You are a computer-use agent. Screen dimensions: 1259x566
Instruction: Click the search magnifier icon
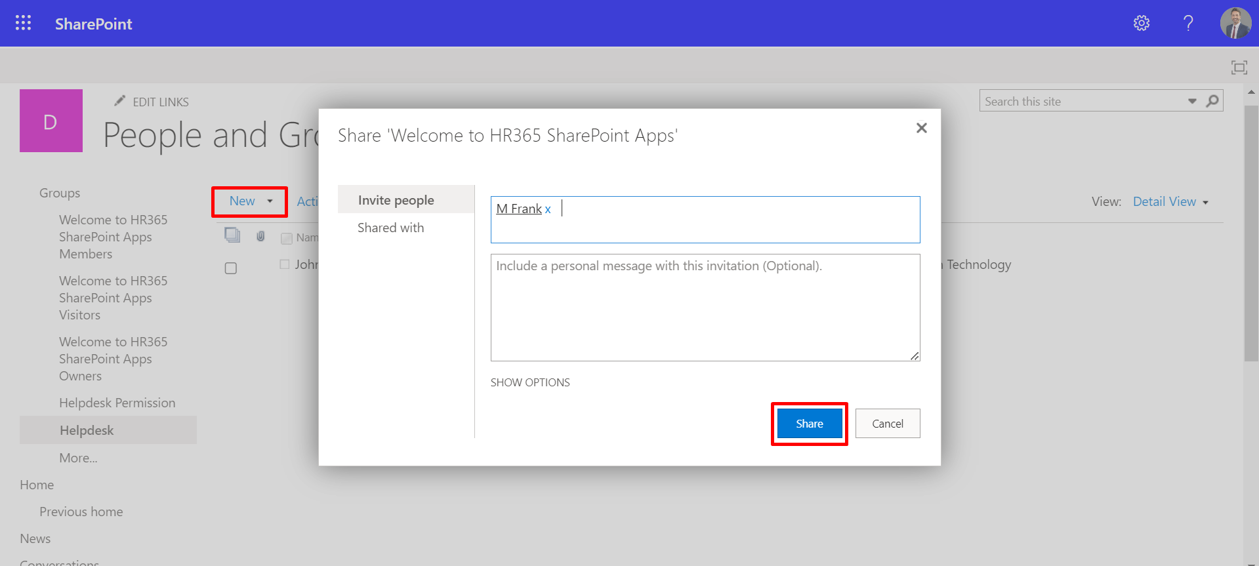tap(1212, 101)
